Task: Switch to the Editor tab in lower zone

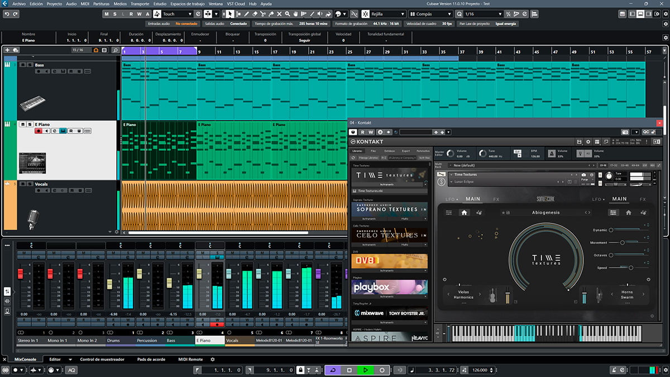Action: click(55, 359)
